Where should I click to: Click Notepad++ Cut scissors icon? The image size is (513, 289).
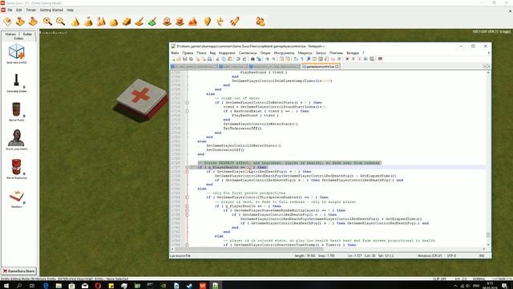click(217, 59)
